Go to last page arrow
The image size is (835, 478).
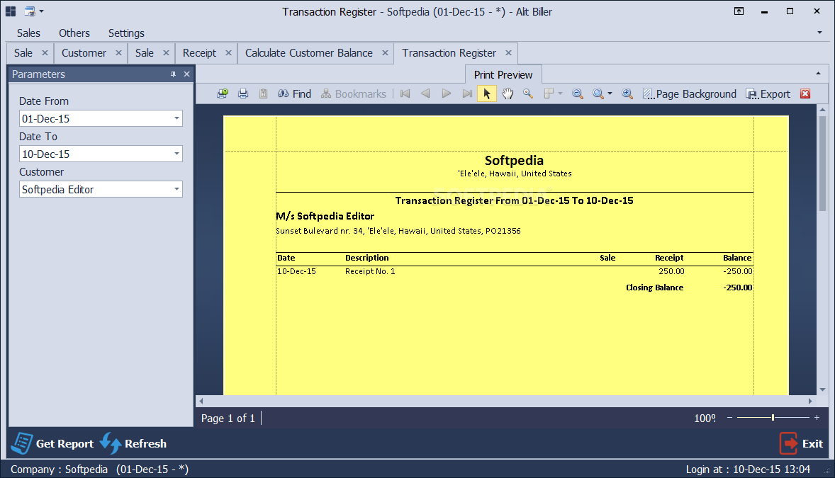tap(467, 93)
